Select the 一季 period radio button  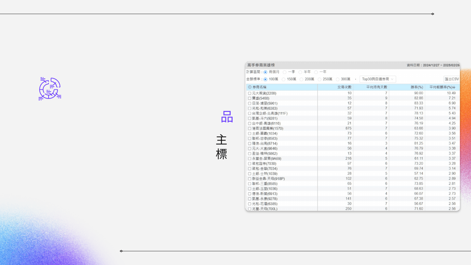coord(285,72)
